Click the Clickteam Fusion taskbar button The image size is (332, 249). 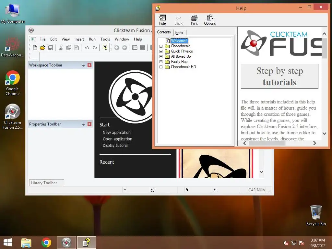[66, 243]
